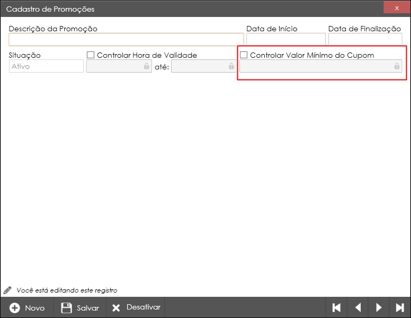This screenshot has height=318, width=411.
Task: Enable Controlar Hora de Validade checkbox
Action: (x=91, y=55)
